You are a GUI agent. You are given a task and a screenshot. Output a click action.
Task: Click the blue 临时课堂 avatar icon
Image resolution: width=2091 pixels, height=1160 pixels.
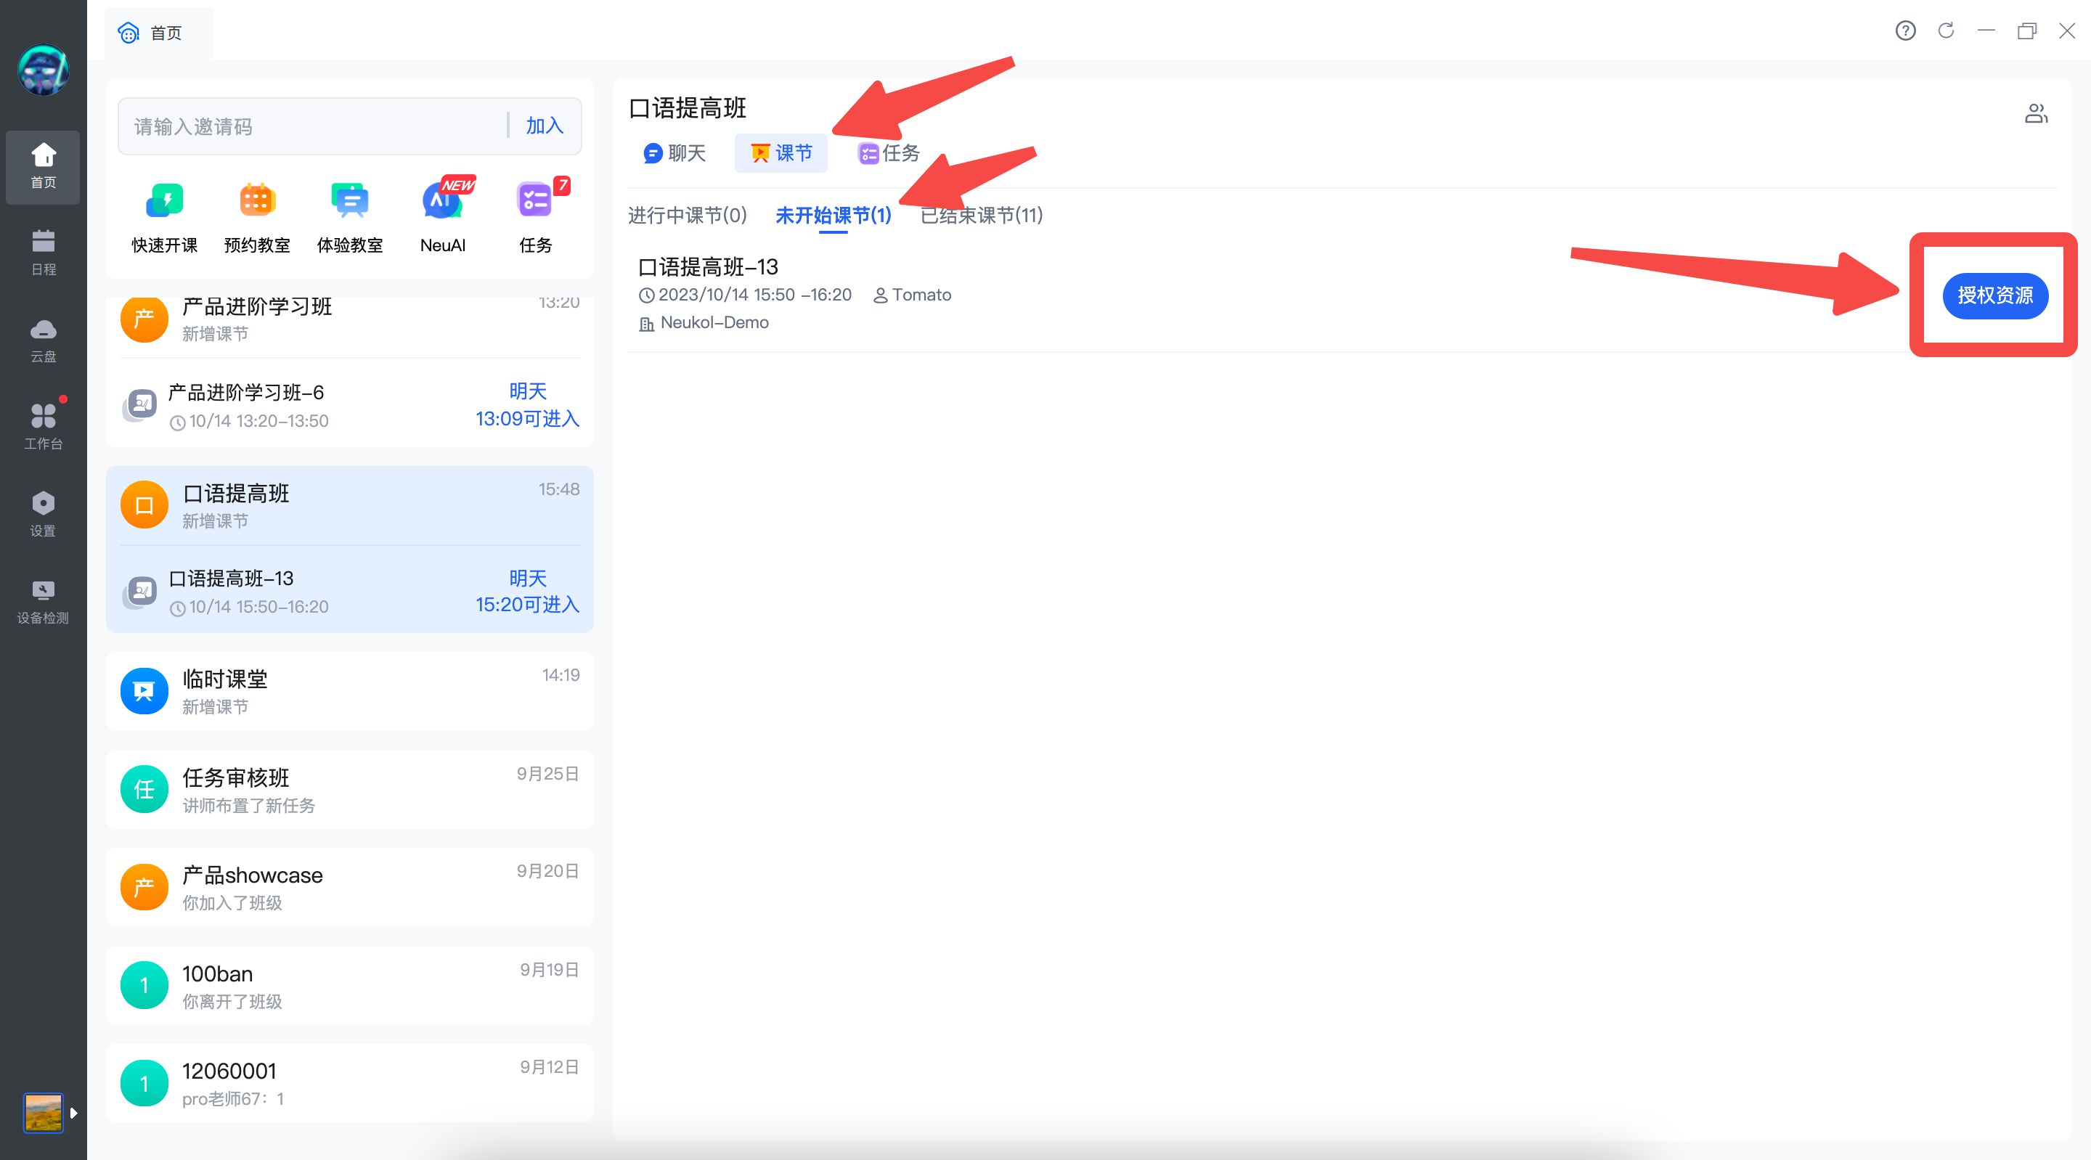144,691
